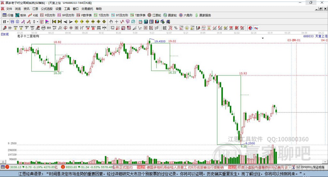
Task: Switch to the K线 candlestick chart
Action: (x=33, y=15)
